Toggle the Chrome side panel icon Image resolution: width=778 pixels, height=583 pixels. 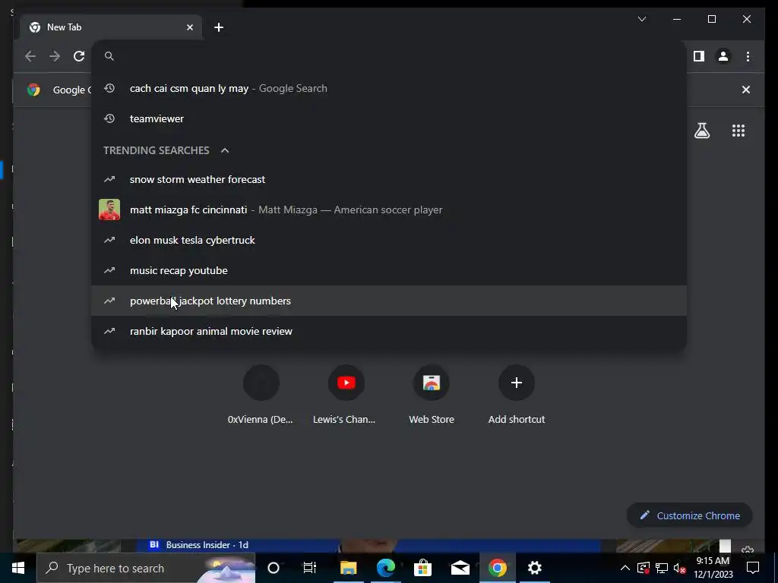pyautogui.click(x=699, y=56)
